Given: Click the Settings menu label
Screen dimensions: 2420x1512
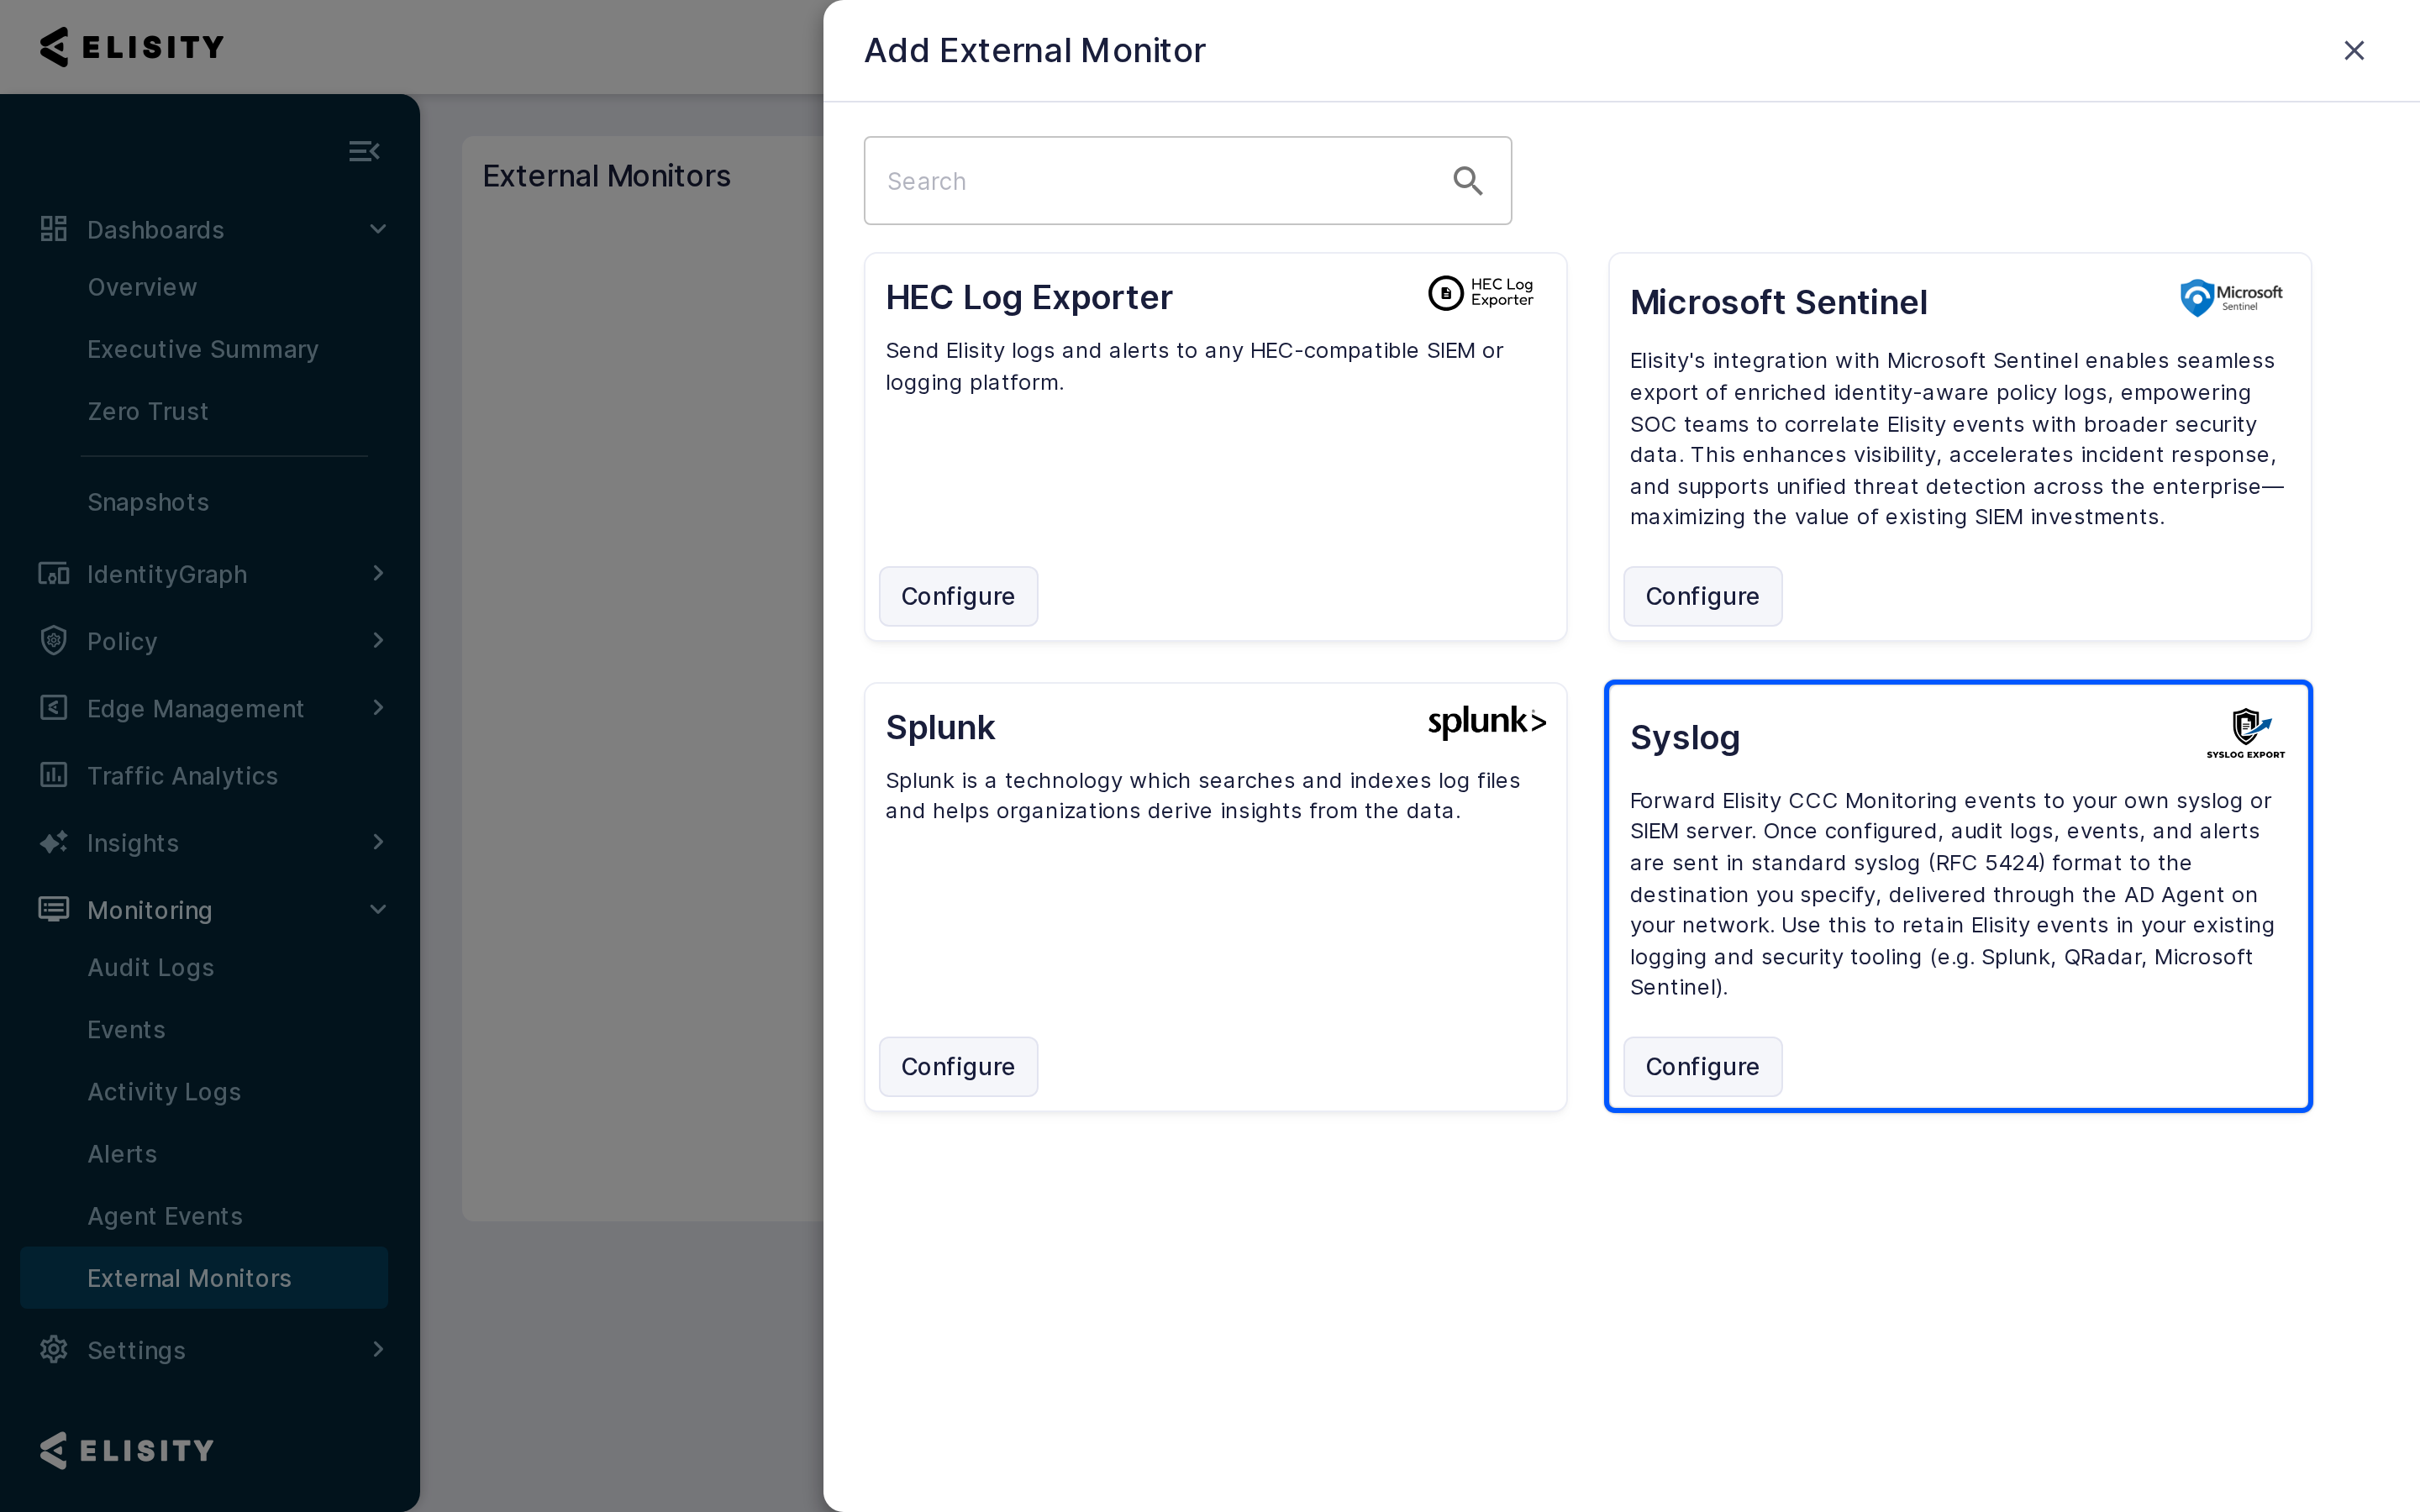Looking at the screenshot, I should point(136,1350).
